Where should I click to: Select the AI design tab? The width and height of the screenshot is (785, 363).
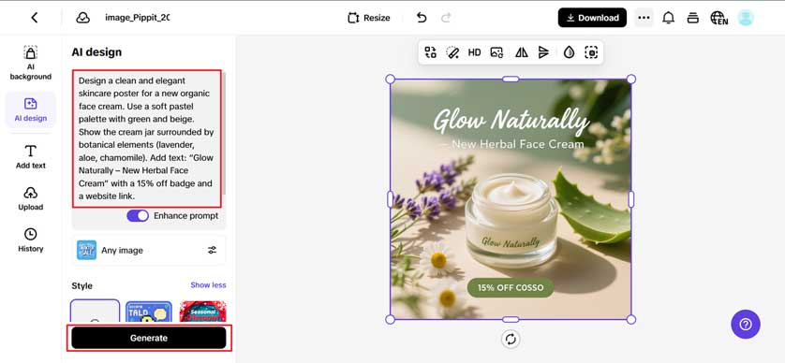[x=31, y=109]
